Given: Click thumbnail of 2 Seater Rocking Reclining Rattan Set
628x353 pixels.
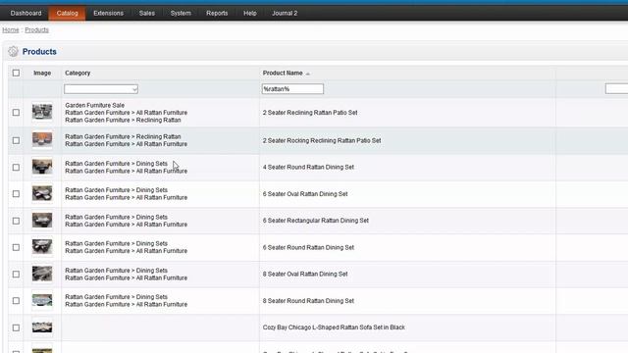Looking at the screenshot, I should (42, 140).
